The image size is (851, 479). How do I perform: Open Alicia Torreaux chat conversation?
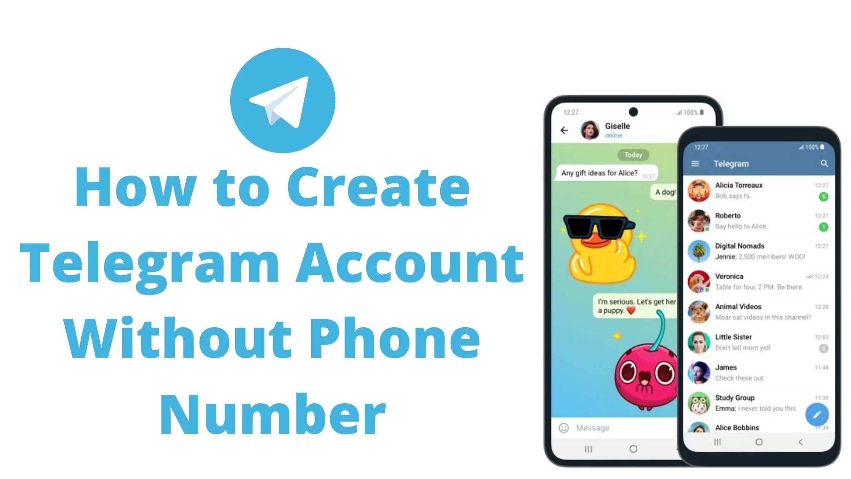click(757, 191)
